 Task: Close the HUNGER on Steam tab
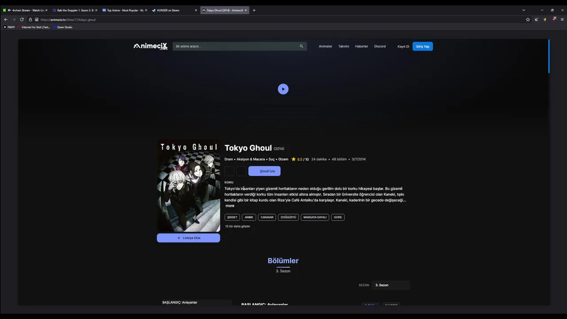coord(196,10)
